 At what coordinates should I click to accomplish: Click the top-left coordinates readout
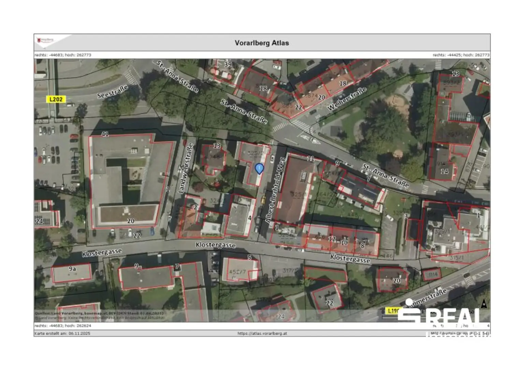[63, 54]
